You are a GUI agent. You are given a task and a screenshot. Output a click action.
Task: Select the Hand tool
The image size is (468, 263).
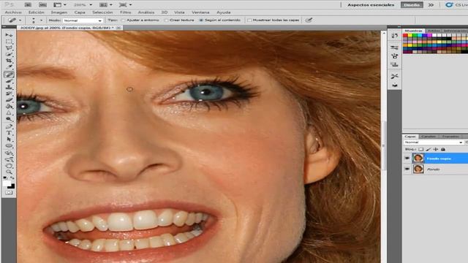pyautogui.click(x=9, y=166)
